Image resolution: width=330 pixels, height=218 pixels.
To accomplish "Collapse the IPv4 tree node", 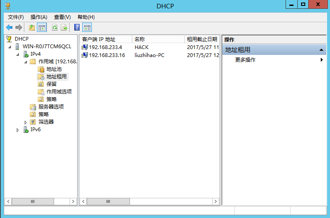I will point(18,54).
